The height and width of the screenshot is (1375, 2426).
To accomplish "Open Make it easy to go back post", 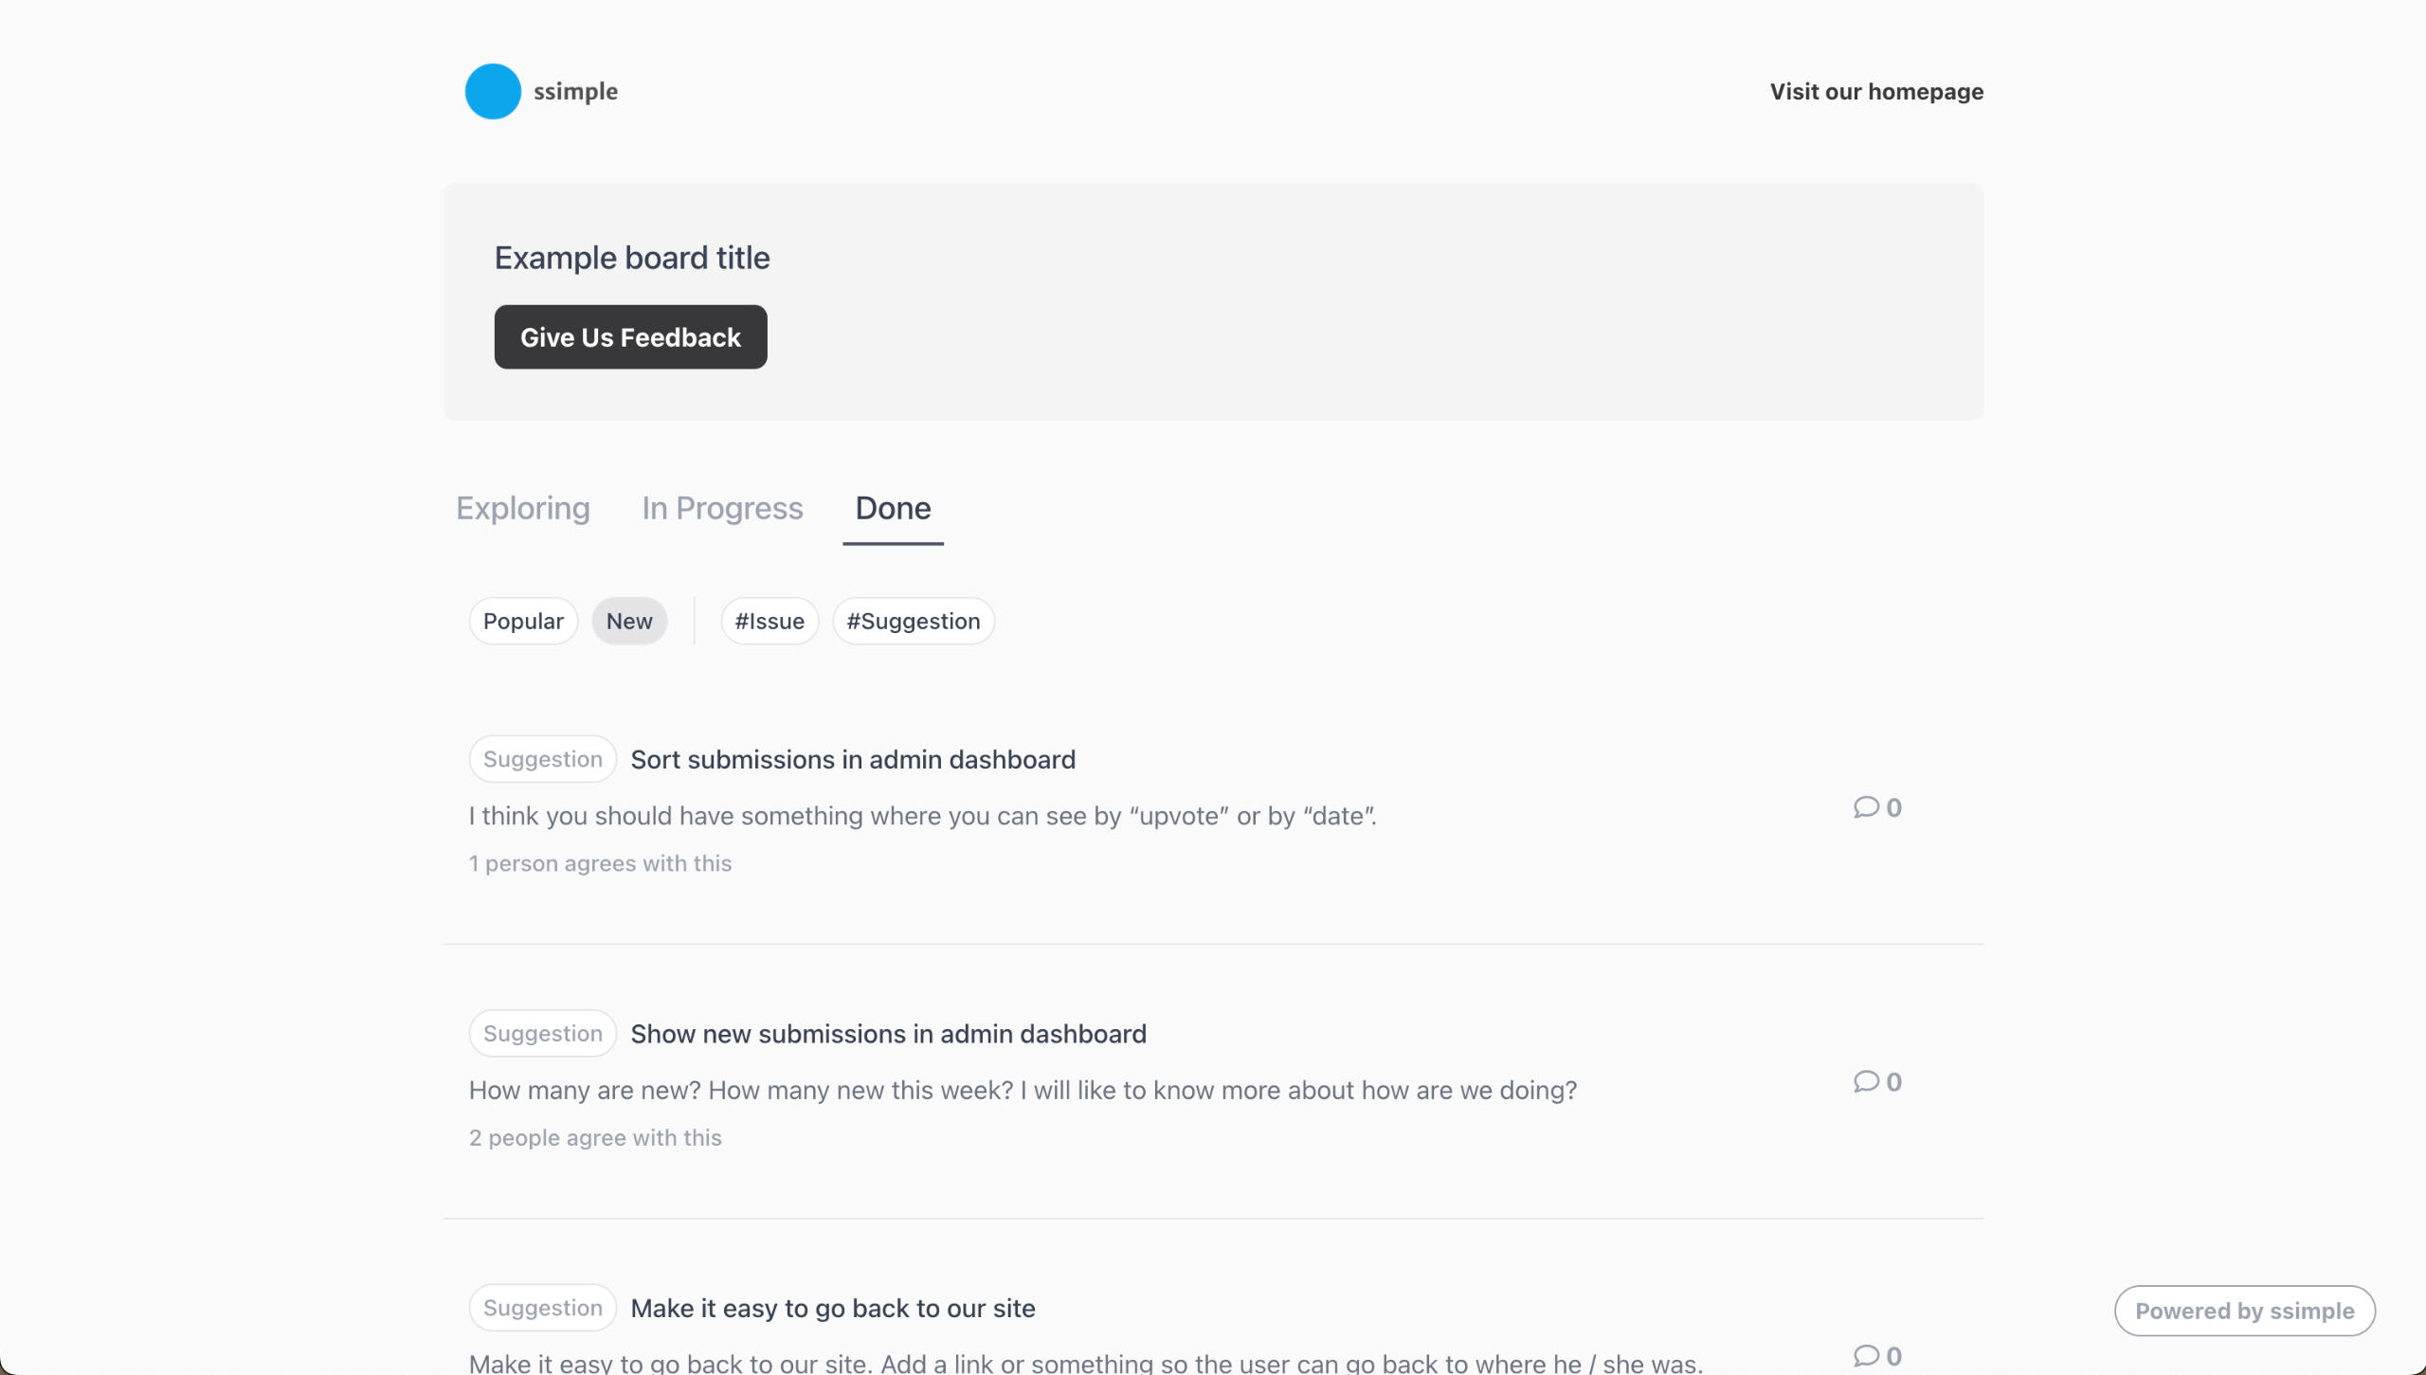I will point(833,1309).
